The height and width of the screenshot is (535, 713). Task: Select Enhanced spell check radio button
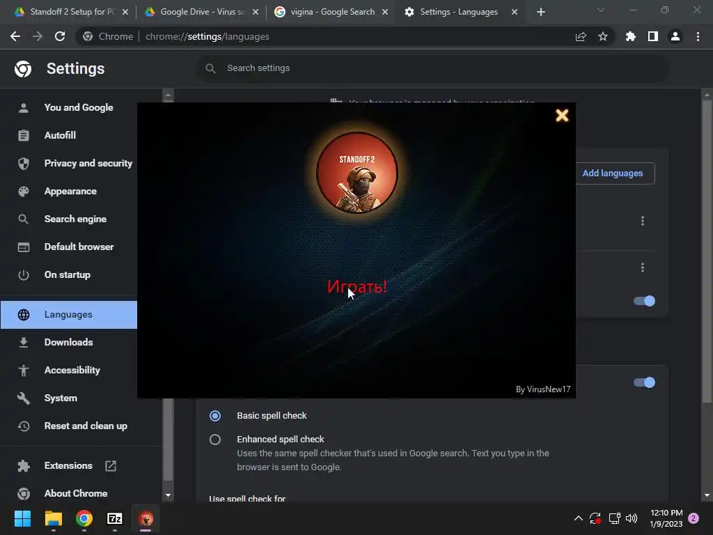(x=215, y=440)
